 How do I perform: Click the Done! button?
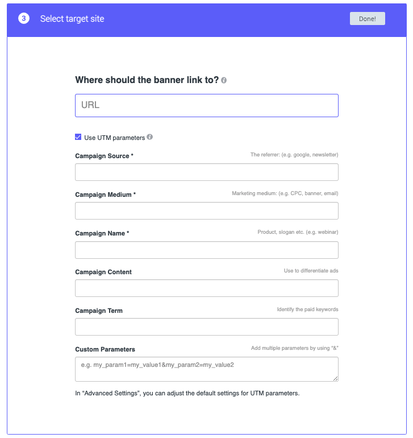tap(367, 19)
